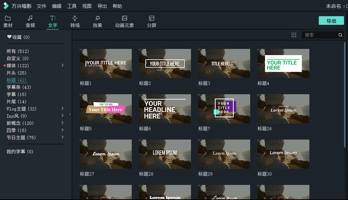This screenshot has height=200, width=348.
Task: Open the 收藏 favorites list
Action: click(18, 37)
